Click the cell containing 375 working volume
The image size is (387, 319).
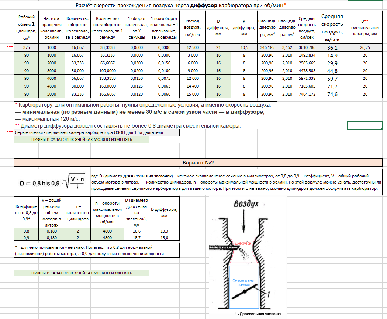point(27,48)
